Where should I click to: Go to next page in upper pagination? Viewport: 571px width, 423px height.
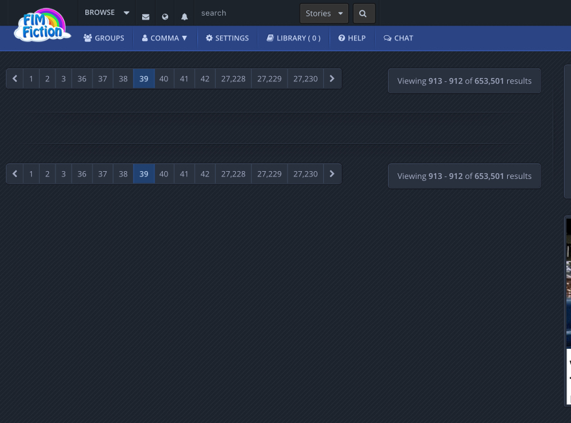point(332,79)
